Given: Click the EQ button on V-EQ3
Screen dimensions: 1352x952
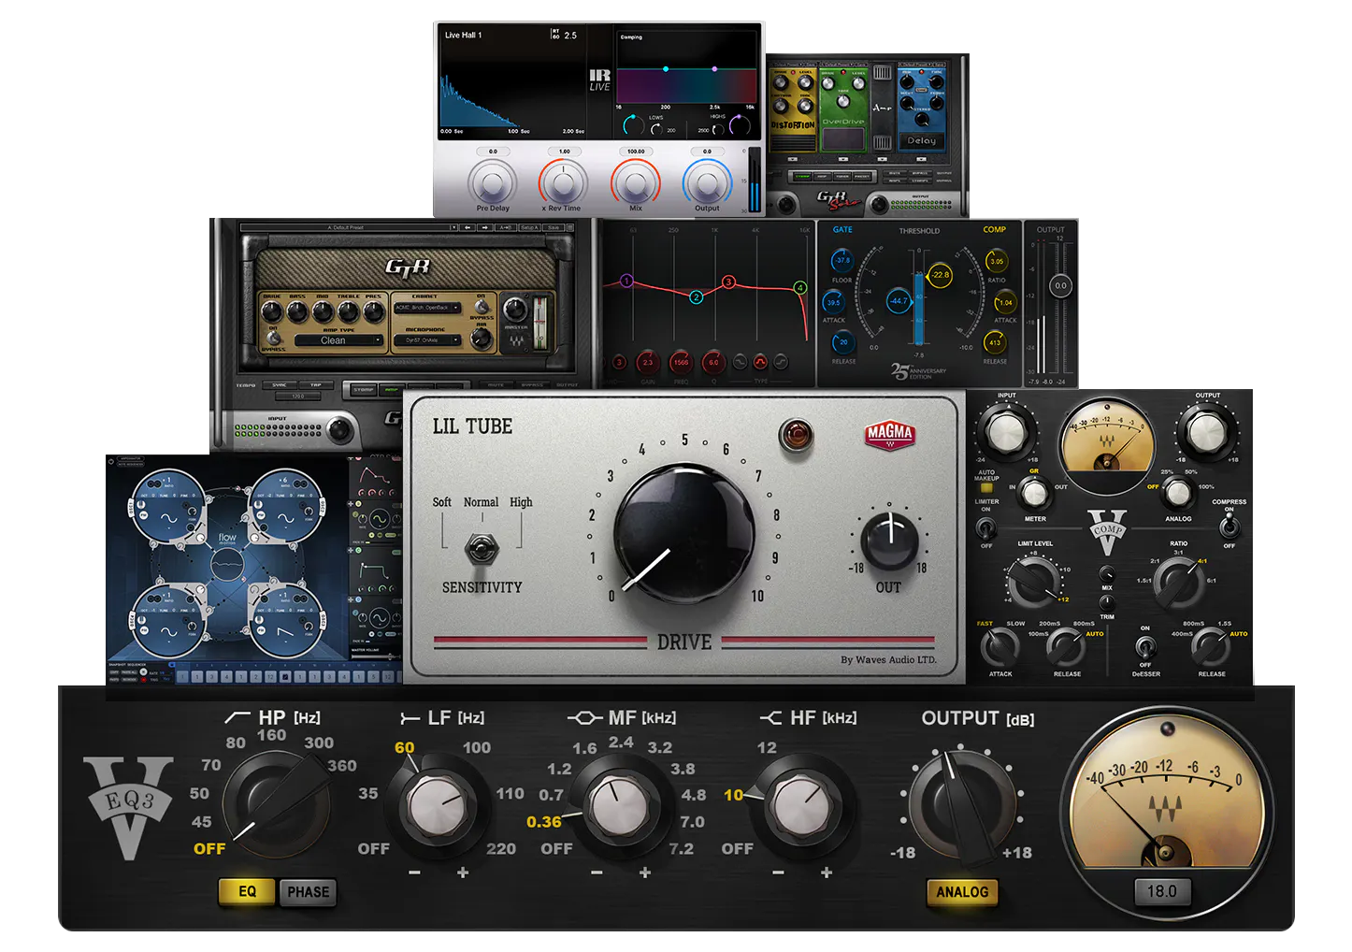Looking at the screenshot, I should [247, 891].
